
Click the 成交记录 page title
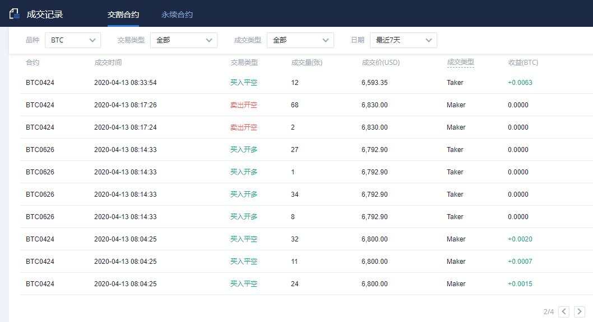point(45,15)
